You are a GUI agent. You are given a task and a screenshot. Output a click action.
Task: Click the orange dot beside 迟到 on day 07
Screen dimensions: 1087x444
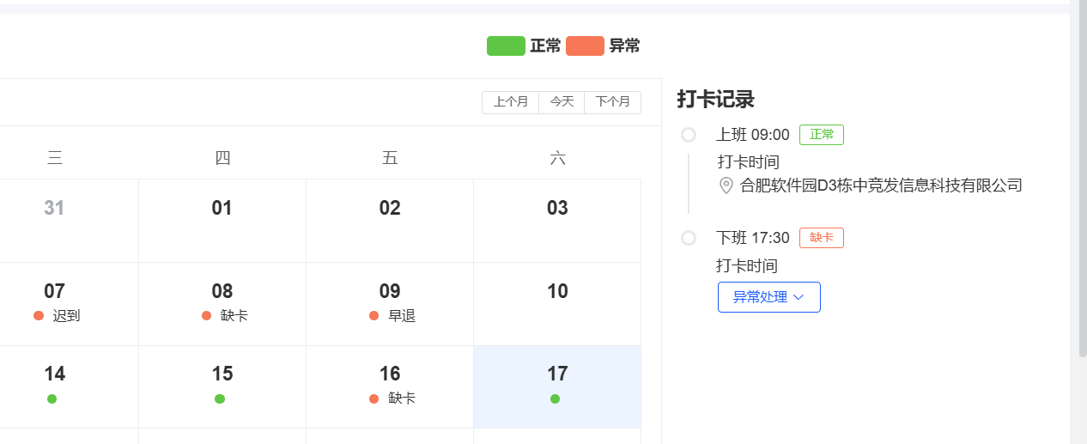(39, 315)
